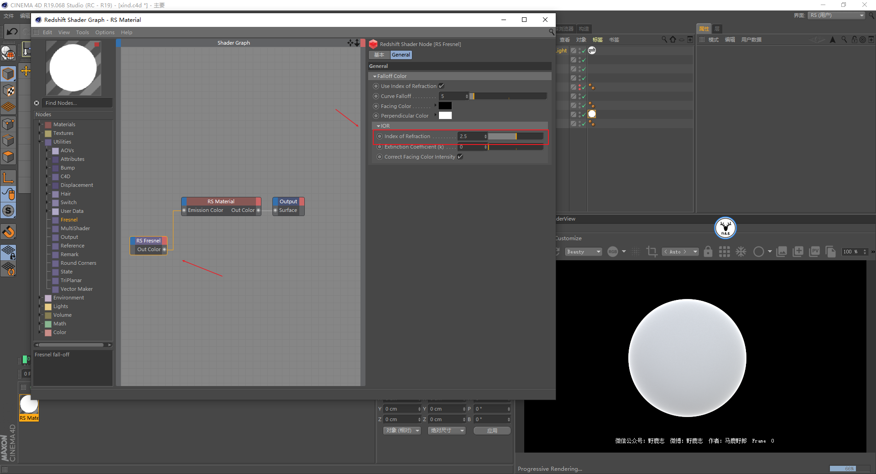Viewport: 876px width, 474px height.
Task: Open the Tools menu in Shader Graph
Action: pyautogui.click(x=83, y=32)
